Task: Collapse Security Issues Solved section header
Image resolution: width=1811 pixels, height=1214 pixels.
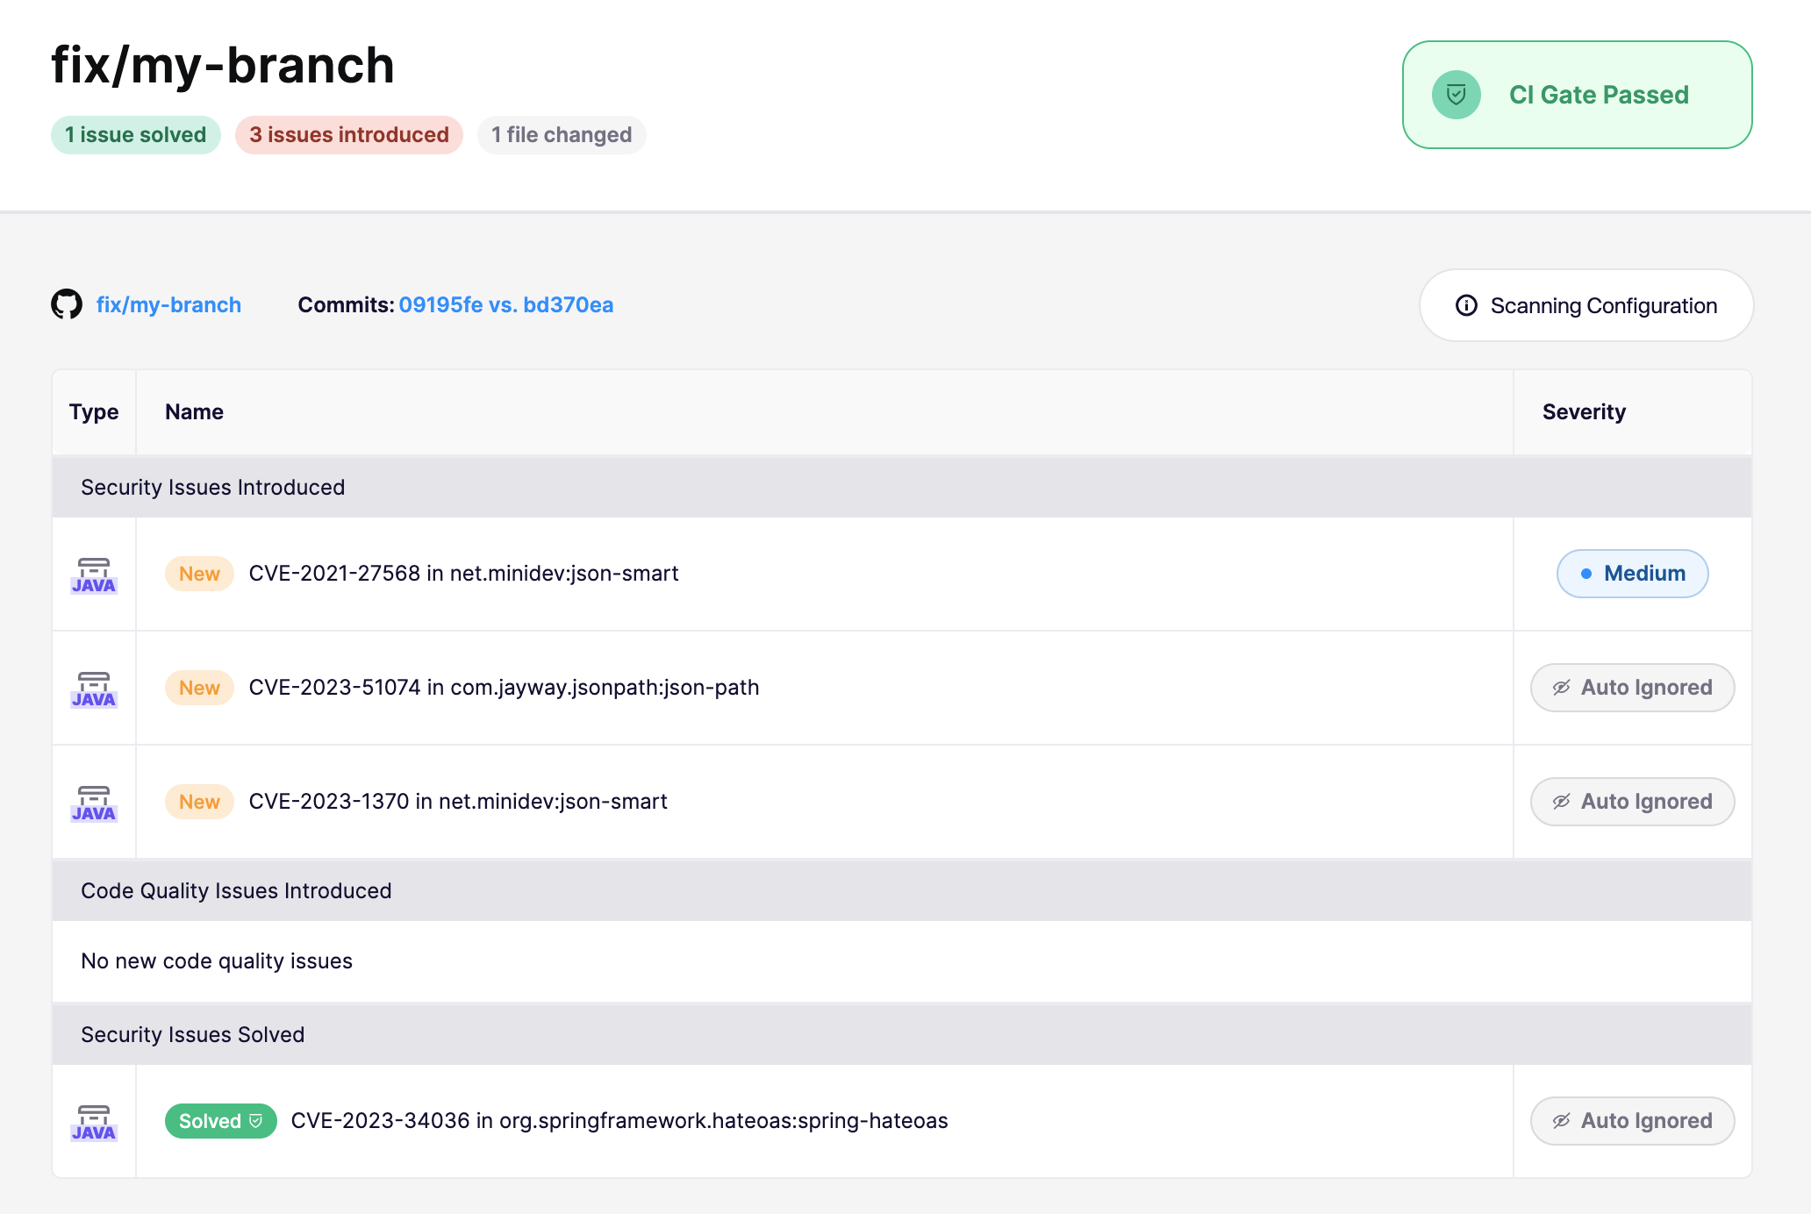Action: [193, 1034]
